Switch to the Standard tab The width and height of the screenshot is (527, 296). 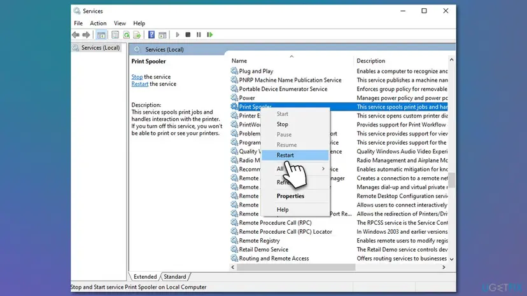175,276
